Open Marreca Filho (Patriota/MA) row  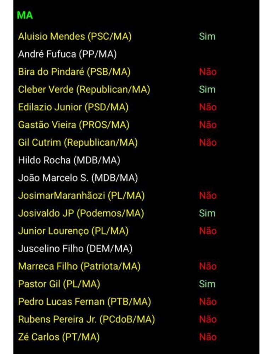pos(79,266)
